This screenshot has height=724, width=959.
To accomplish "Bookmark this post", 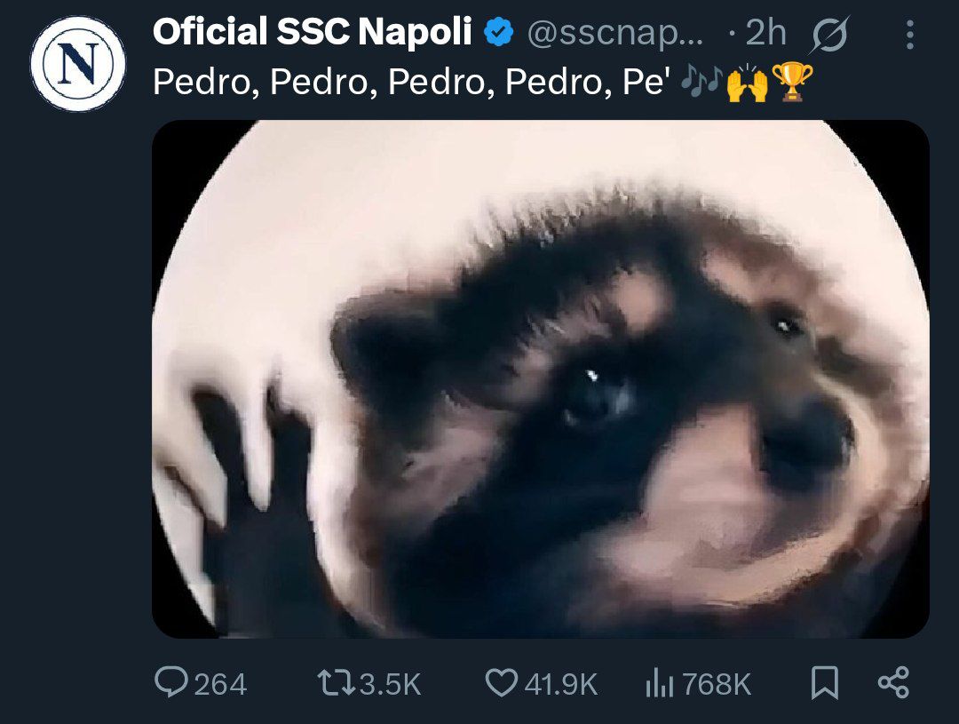I will point(825,682).
